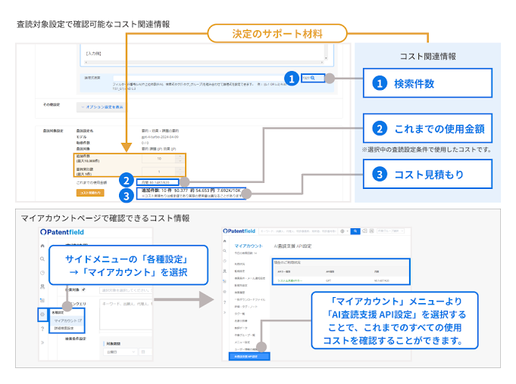Screen dimensions: 516x384
Task: Click the search count magnifier icon
Action: point(312,78)
